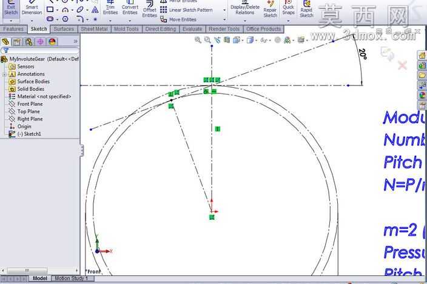The width and height of the screenshot is (427, 284).
Task: Open the SolidWorks Resources task pane tab
Action: [x=422, y=55]
